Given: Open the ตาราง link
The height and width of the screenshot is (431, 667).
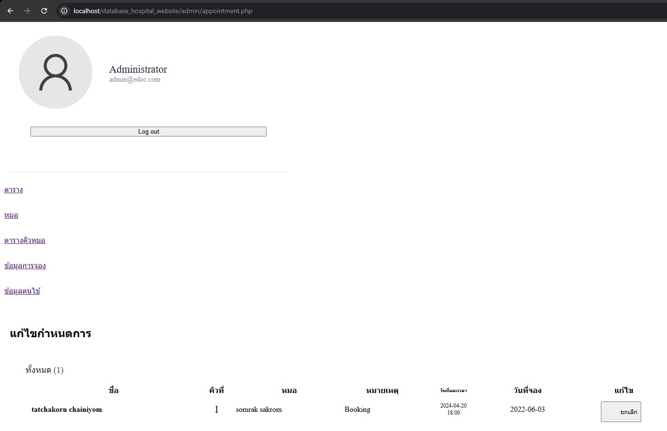Looking at the screenshot, I should click(14, 190).
